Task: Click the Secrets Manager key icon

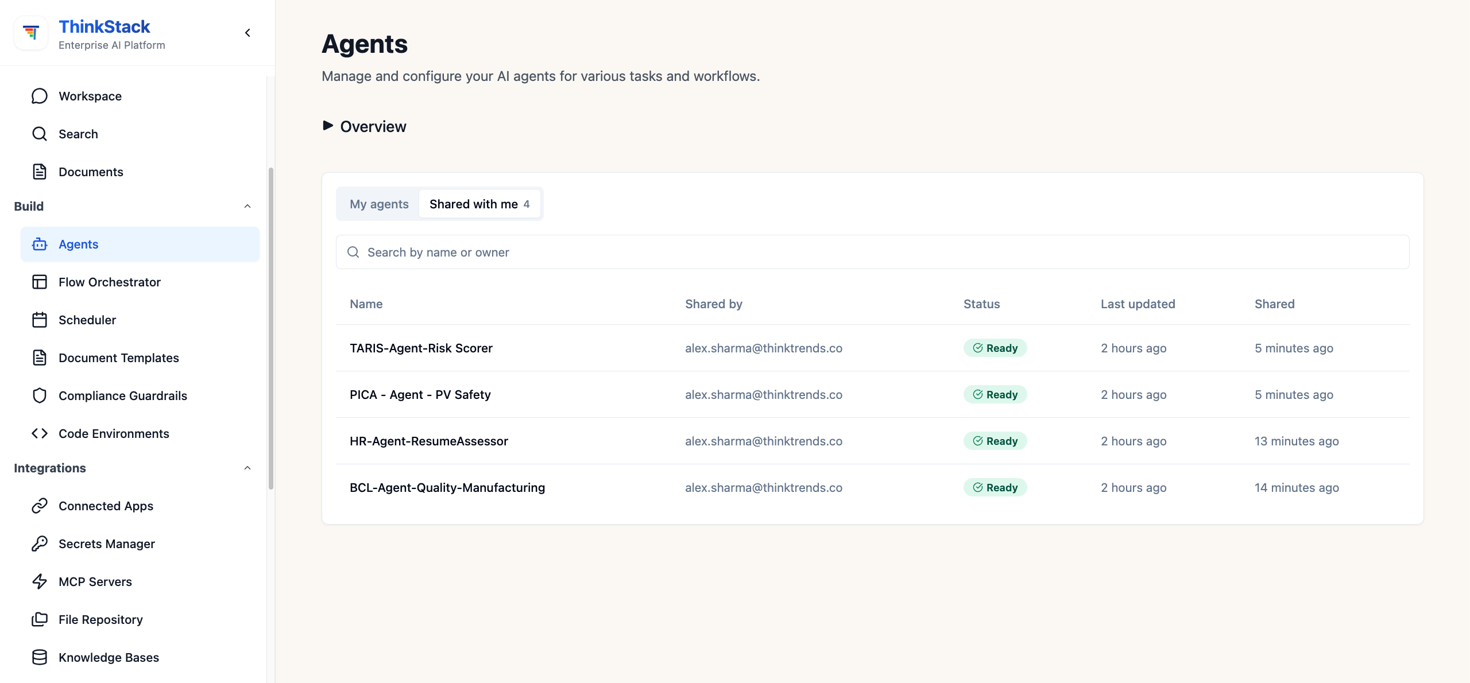Action: [40, 544]
